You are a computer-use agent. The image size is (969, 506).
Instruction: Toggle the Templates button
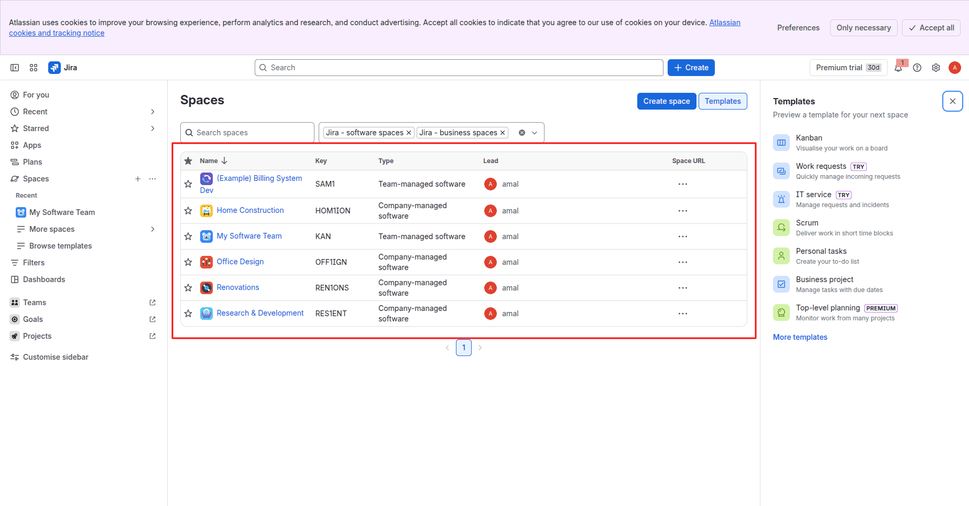(723, 101)
